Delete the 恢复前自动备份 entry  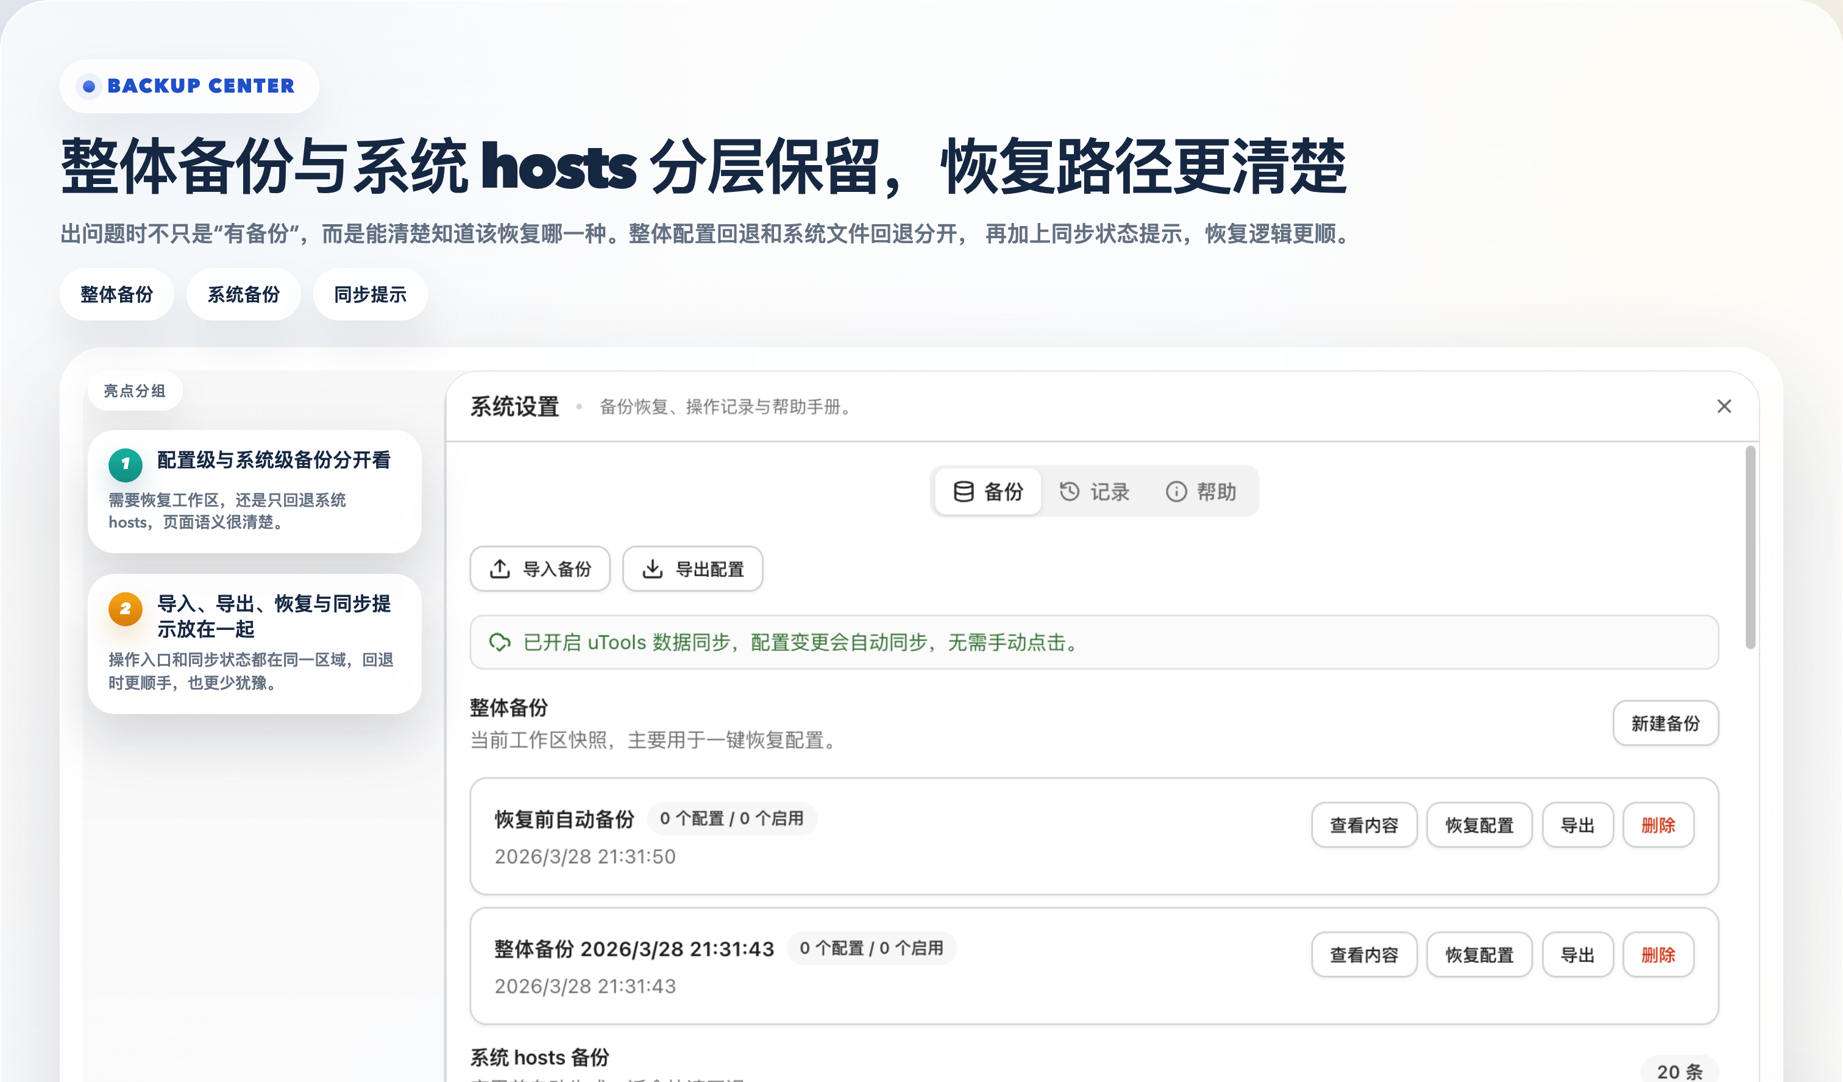click(x=1658, y=826)
